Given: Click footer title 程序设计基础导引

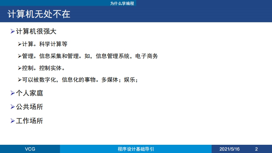Looking at the screenshot, I should tap(136, 149).
